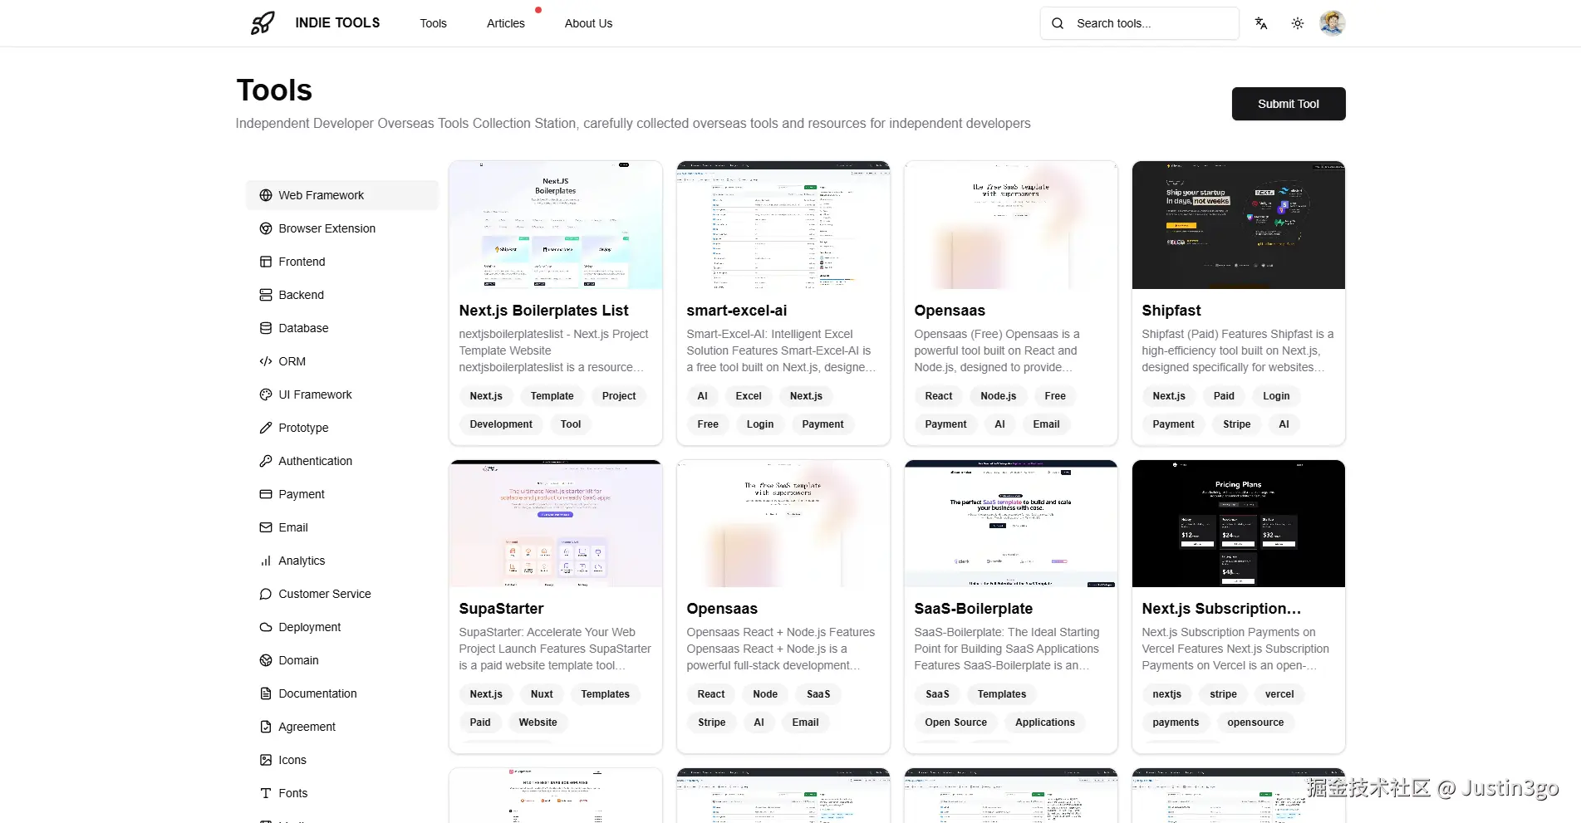Click the Database cylinder icon

point(266,328)
